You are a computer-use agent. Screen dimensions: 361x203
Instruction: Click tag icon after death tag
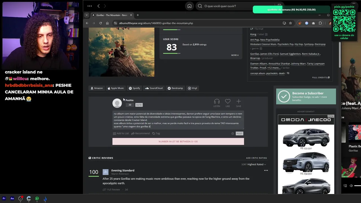(288, 73)
